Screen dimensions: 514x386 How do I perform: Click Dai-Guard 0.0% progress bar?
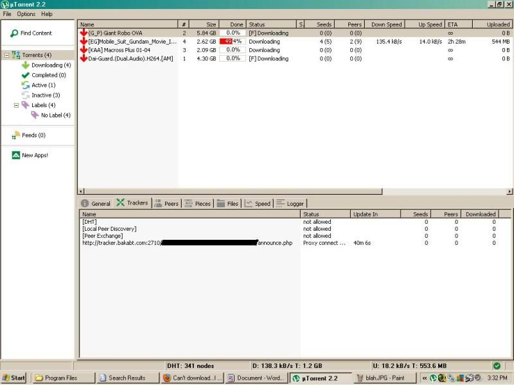233,58
